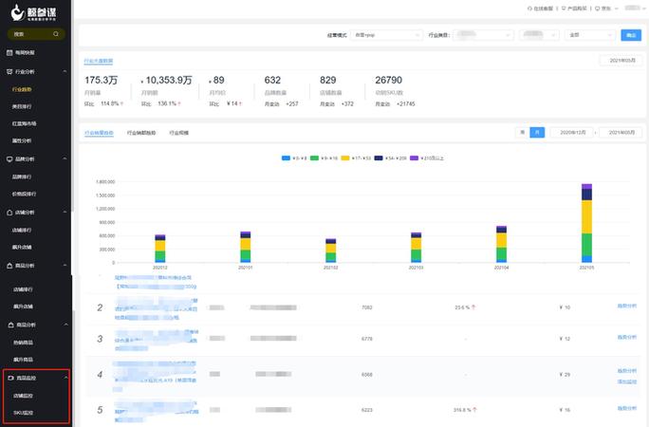Open 红蓝海市场 in the sidebar

coord(24,123)
